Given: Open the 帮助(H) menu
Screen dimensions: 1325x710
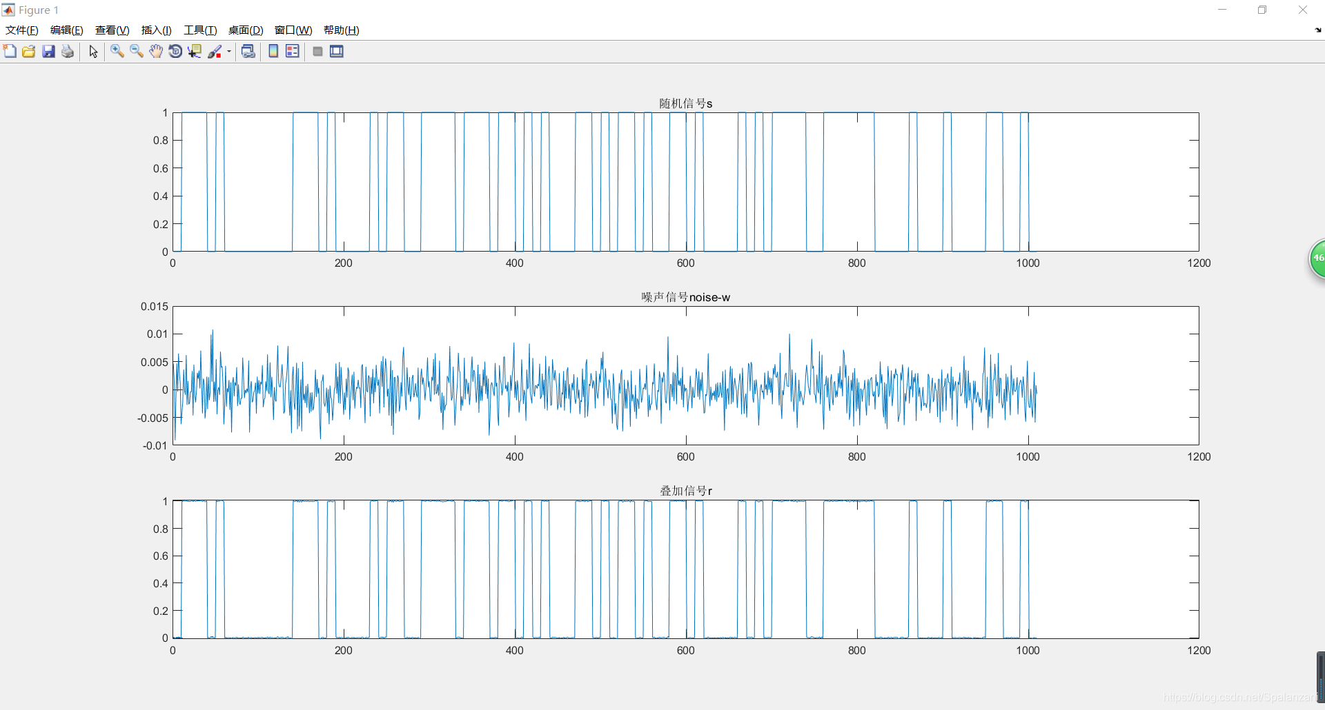Looking at the screenshot, I should click(x=342, y=30).
